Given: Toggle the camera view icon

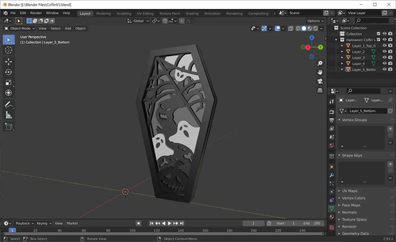Looking at the screenshot, I should pos(320,81).
